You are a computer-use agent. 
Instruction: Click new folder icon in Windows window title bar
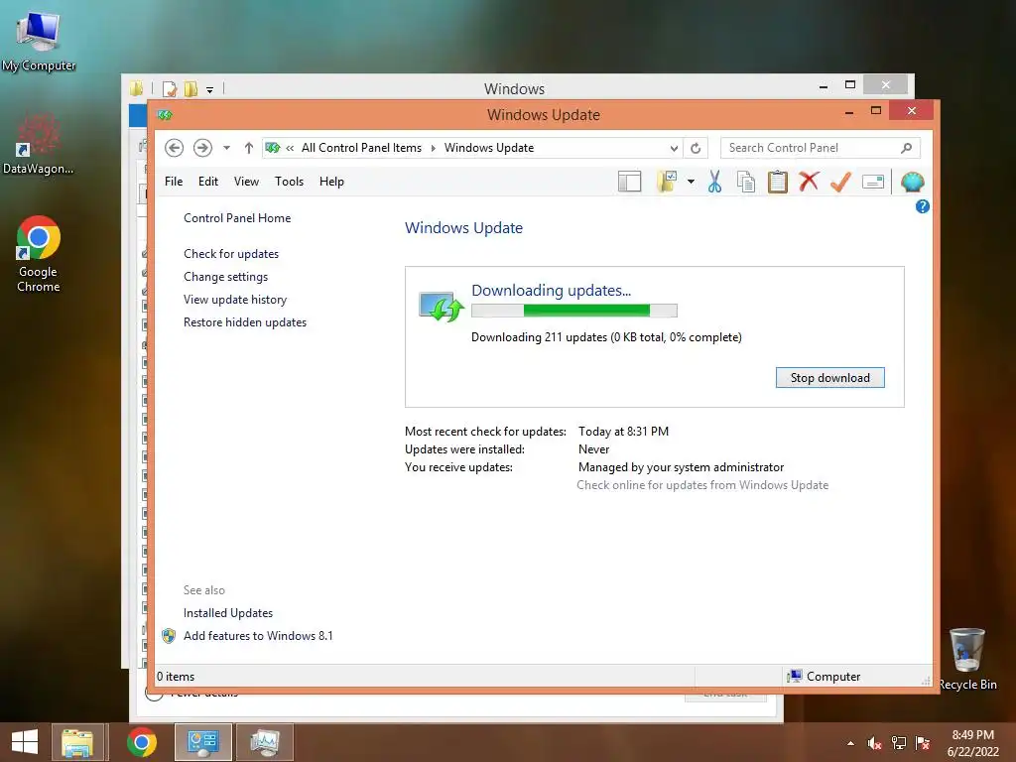(x=190, y=88)
